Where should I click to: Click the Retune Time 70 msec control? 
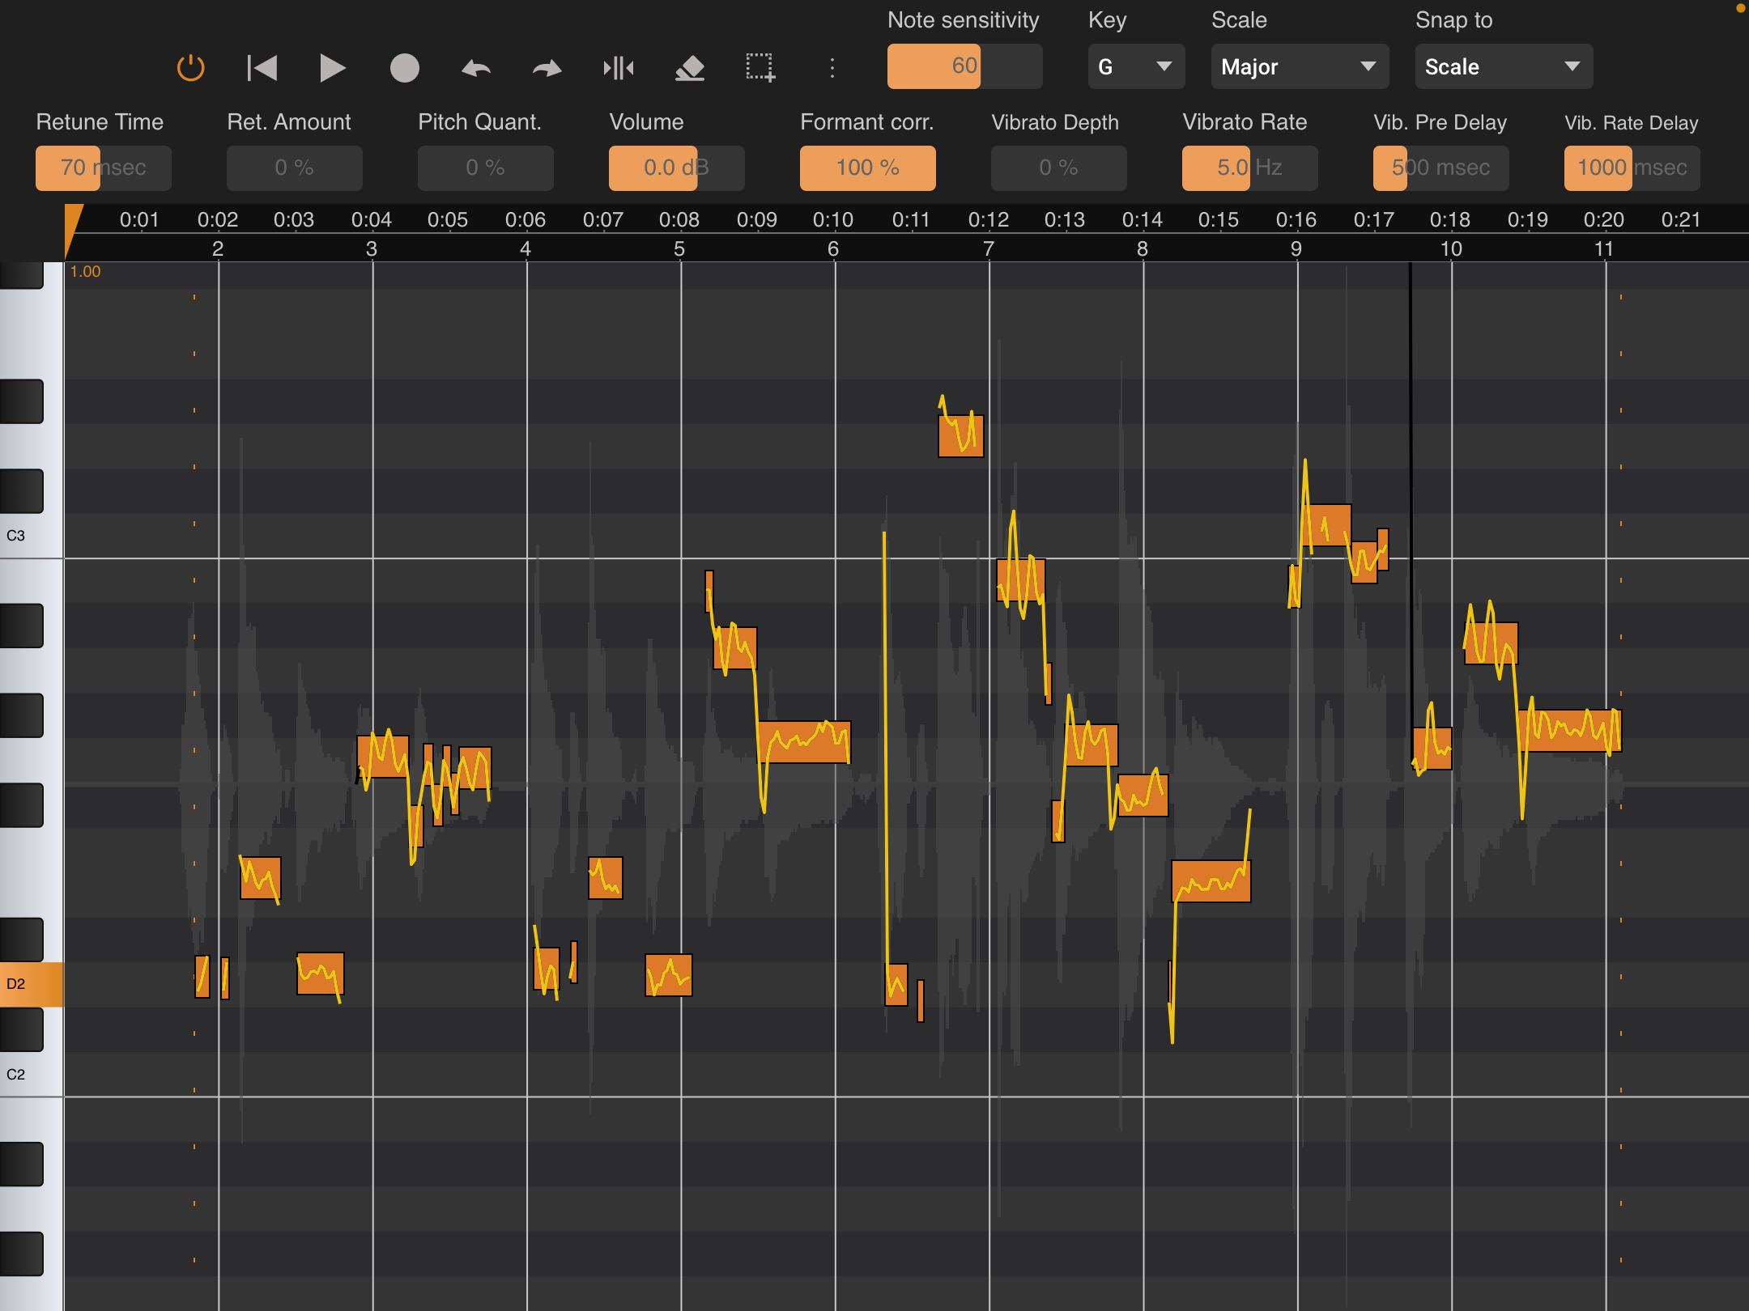103,168
